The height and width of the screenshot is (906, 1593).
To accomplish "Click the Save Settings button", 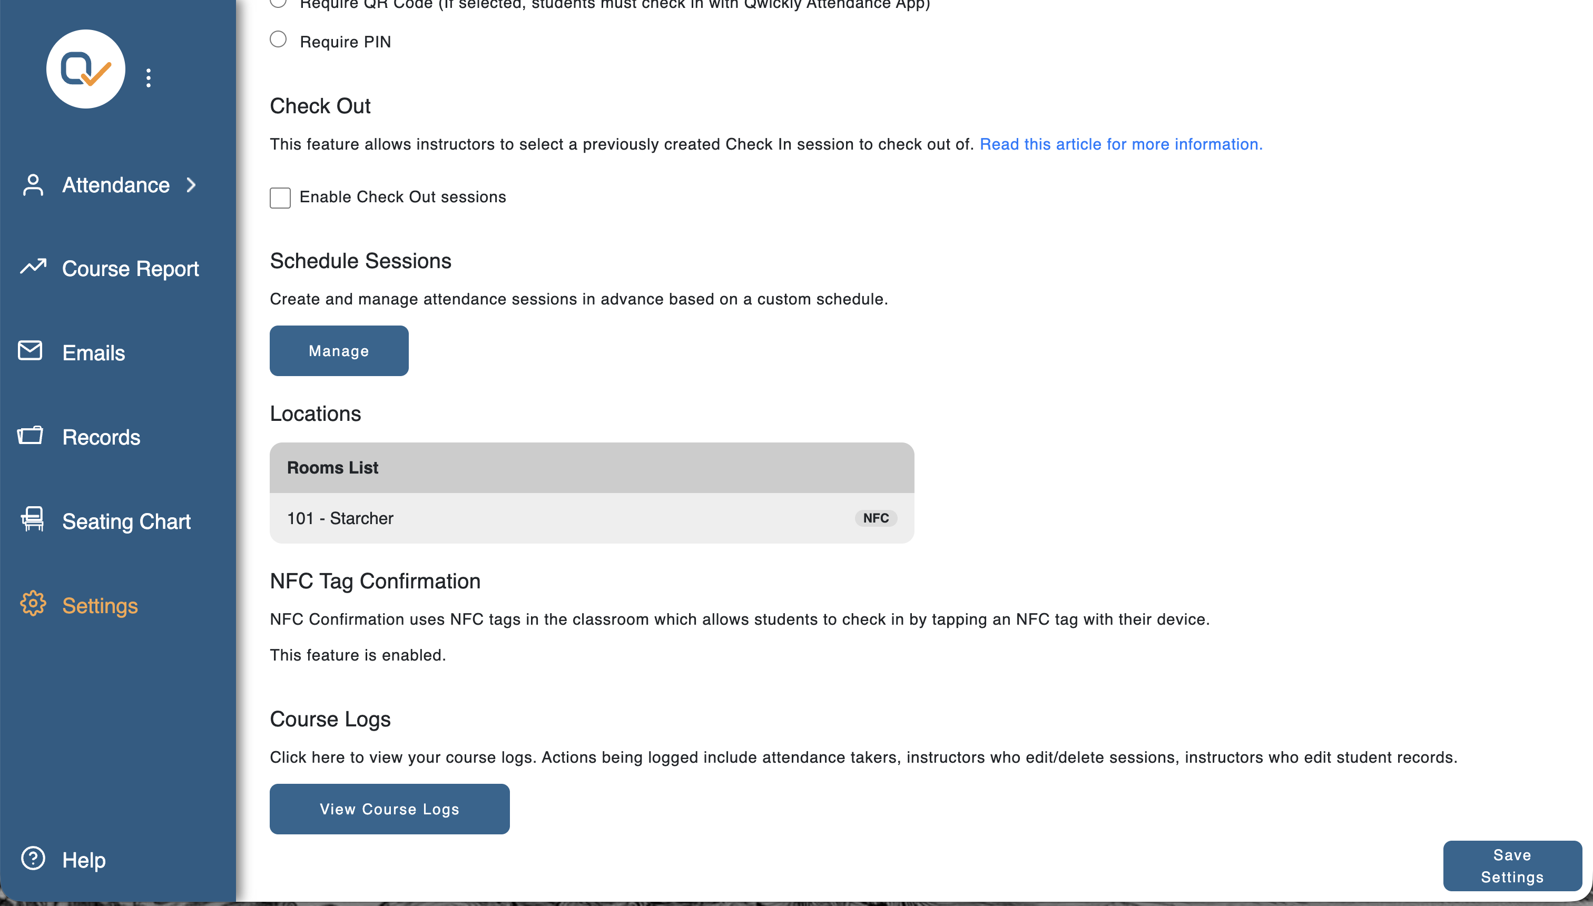I will pos(1513,866).
